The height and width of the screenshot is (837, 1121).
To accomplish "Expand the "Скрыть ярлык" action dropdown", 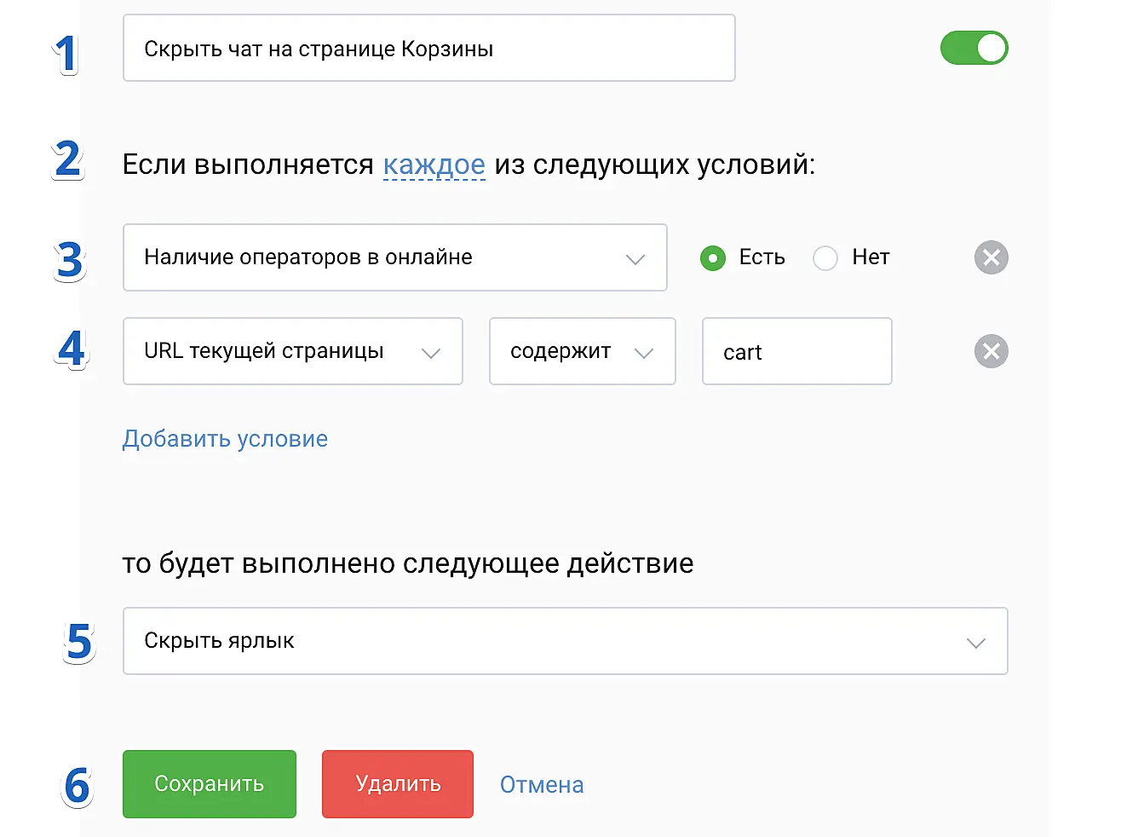I will pyautogui.click(x=565, y=641).
